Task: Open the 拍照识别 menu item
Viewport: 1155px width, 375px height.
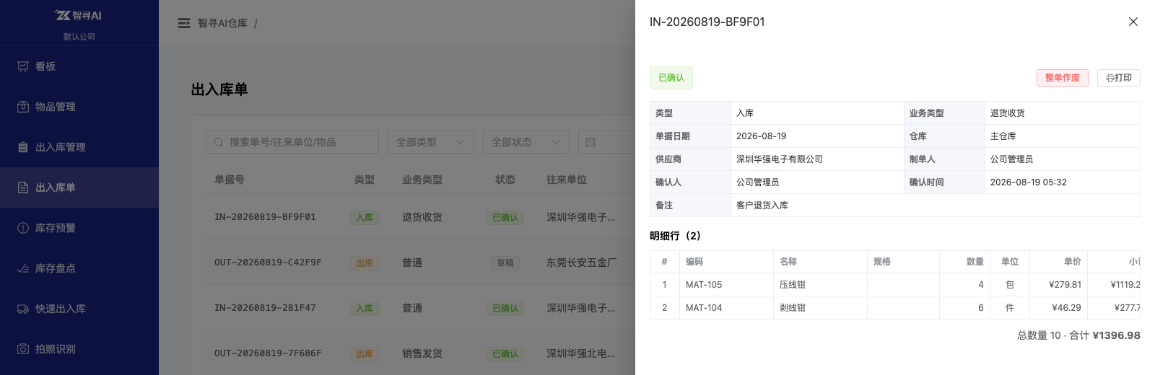Action: tap(79, 349)
